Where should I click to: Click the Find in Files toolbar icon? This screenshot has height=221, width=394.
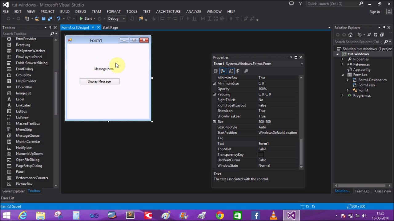click(141, 19)
